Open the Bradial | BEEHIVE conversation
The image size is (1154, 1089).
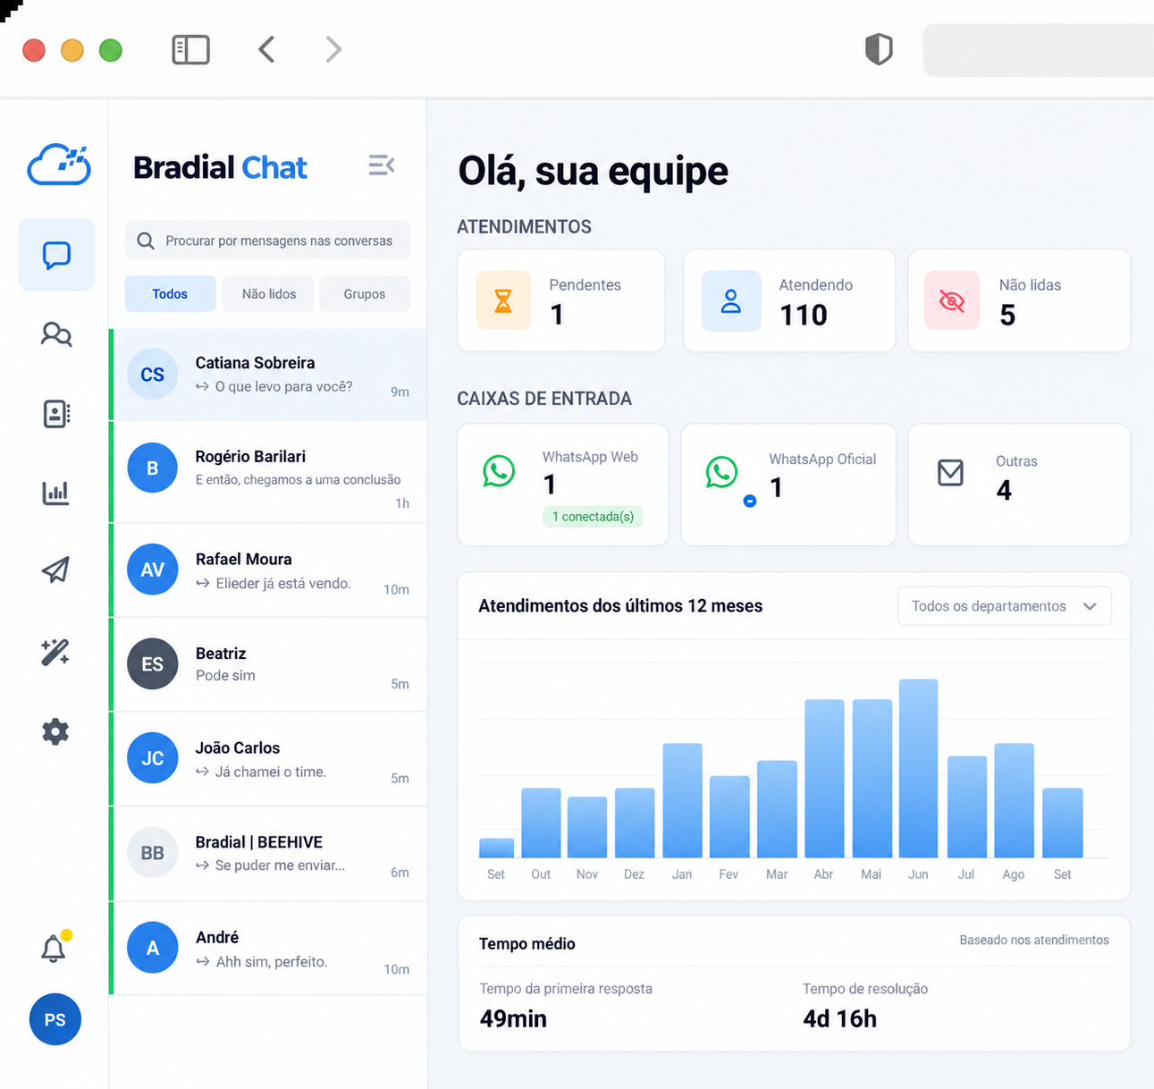(268, 854)
